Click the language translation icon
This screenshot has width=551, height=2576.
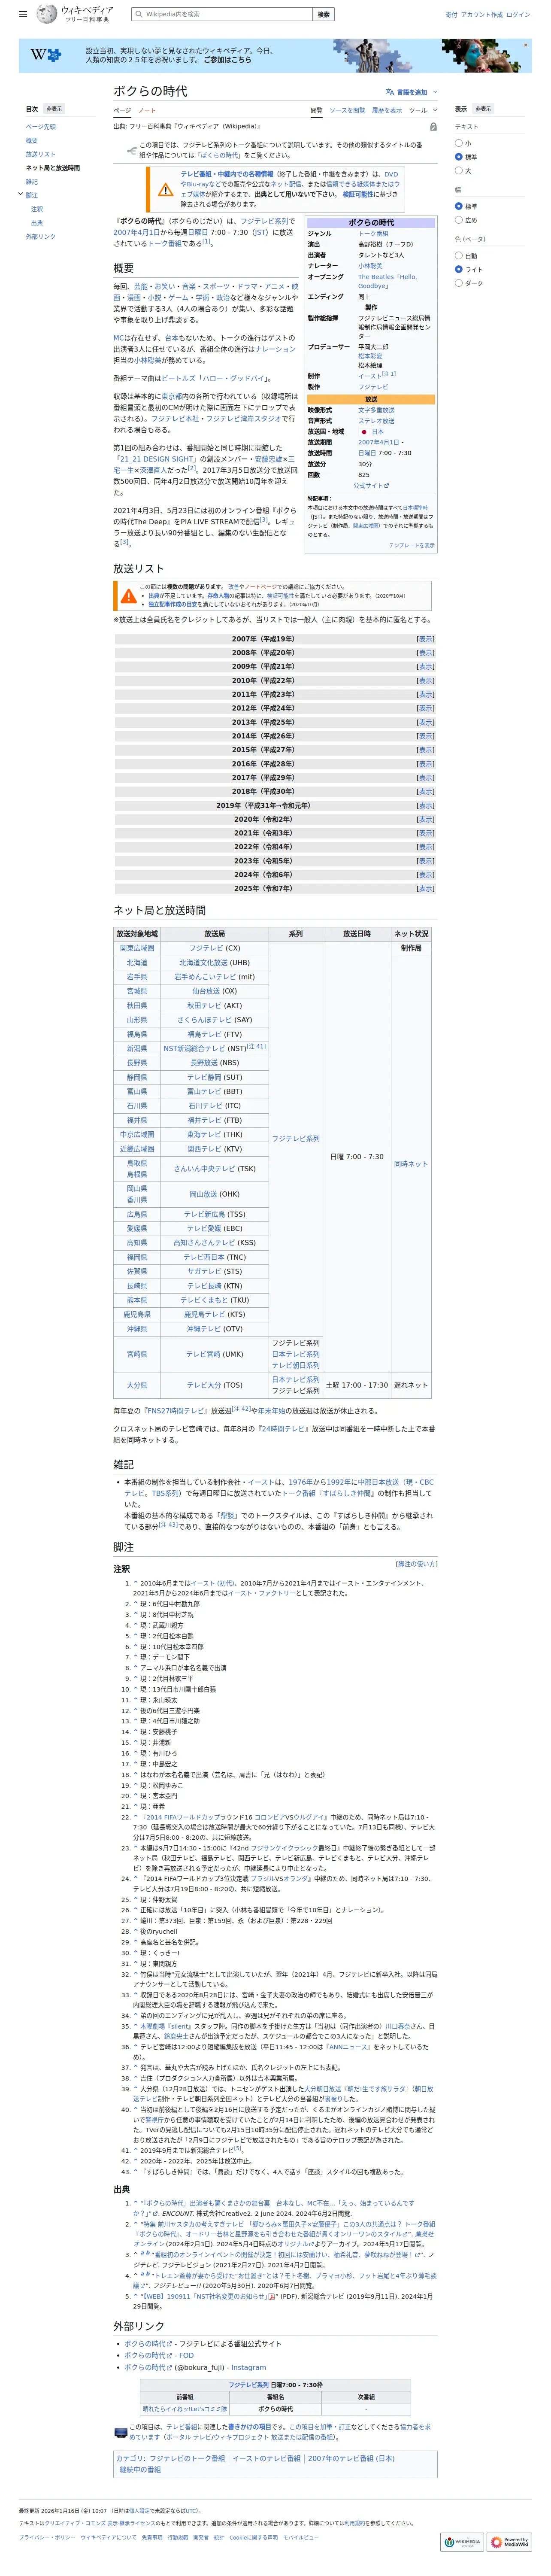click(391, 92)
